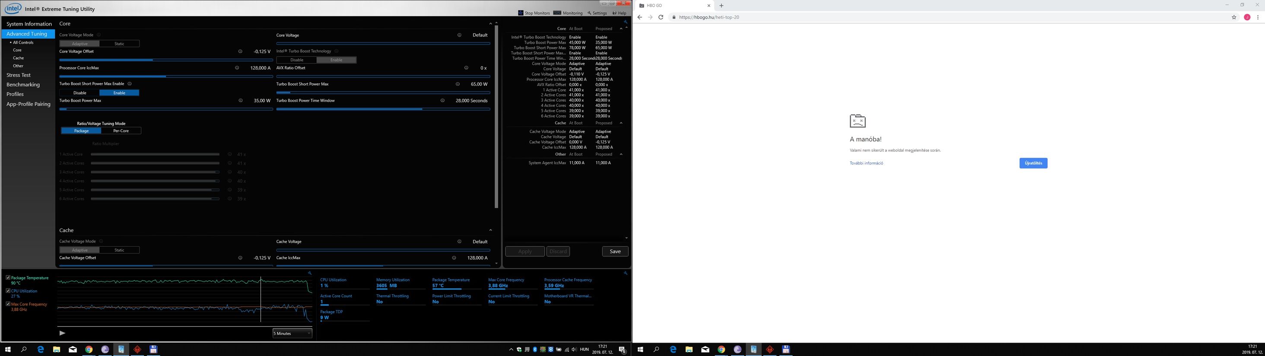The height and width of the screenshot is (356, 1265).
Task: Click the wrench icon above the monitoring graph
Action: click(309, 273)
